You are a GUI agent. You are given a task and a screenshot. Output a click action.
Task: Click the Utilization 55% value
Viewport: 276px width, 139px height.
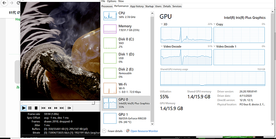[x=164, y=97]
